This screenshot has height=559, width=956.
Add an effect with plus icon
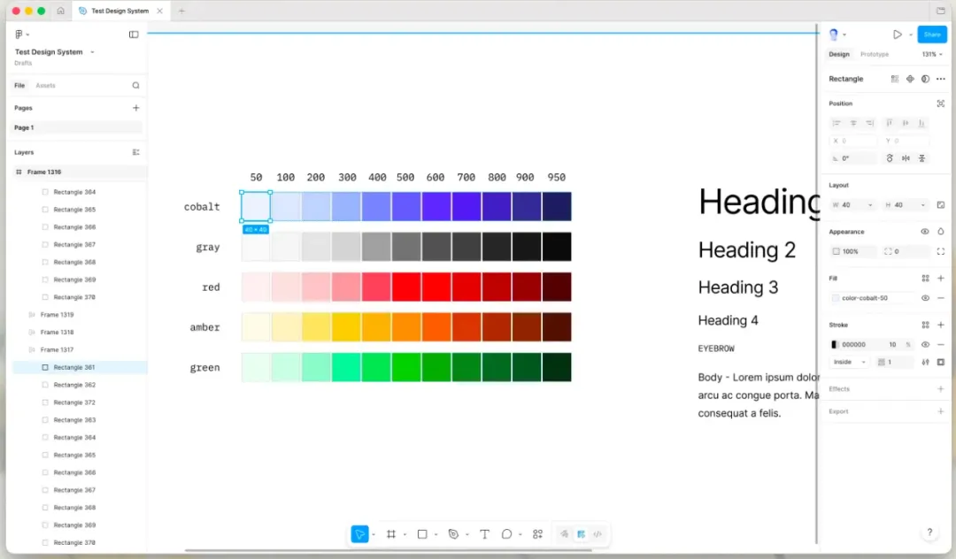(x=940, y=389)
